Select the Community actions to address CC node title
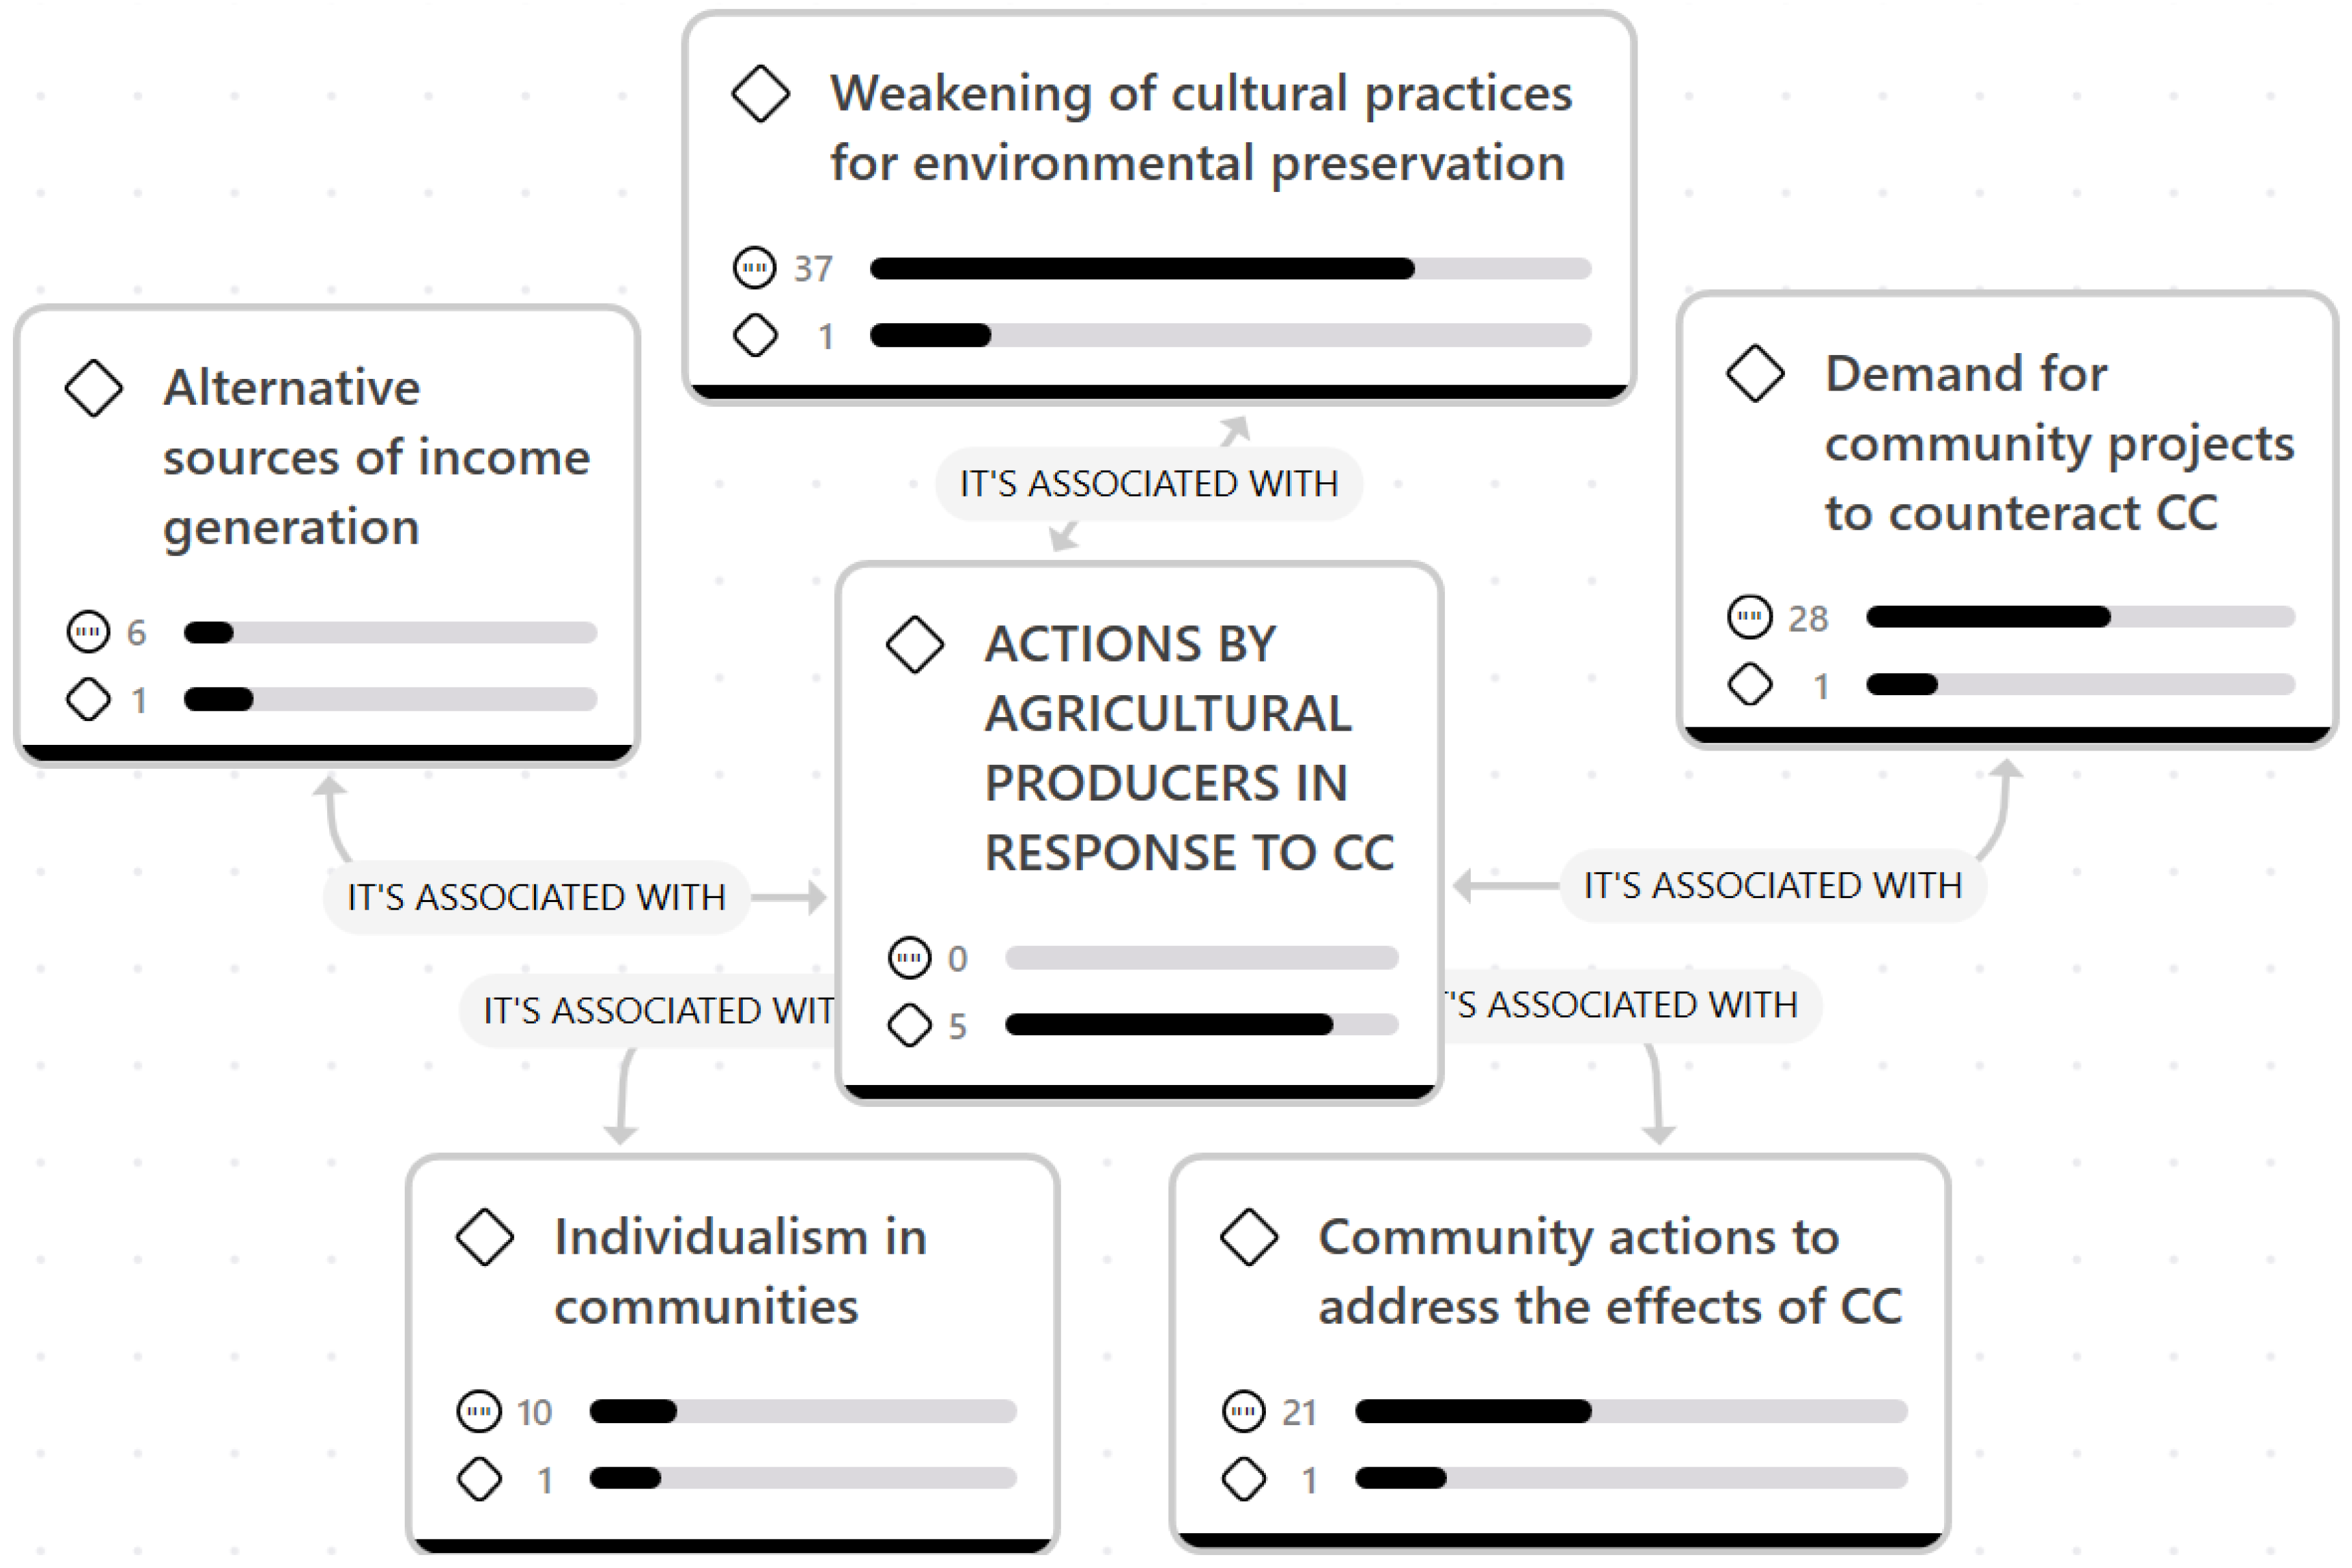The height and width of the screenshot is (1568, 2352). pos(1609,1271)
